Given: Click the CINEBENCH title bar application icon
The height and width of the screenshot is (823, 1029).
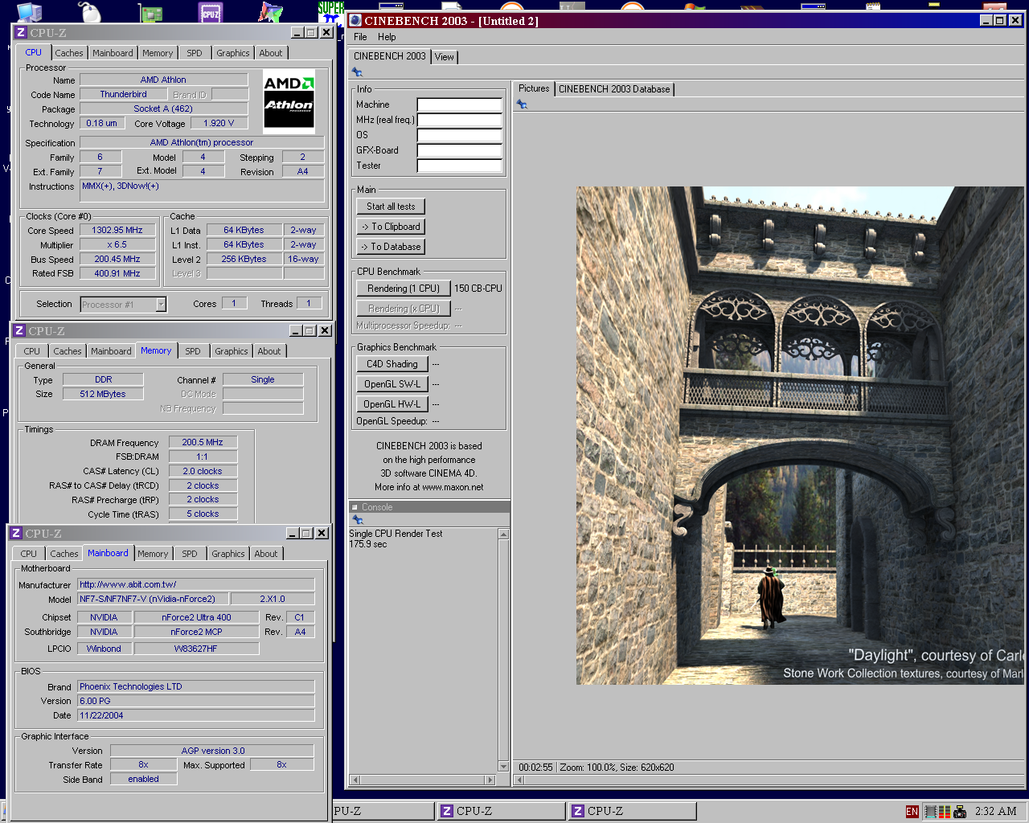Looking at the screenshot, I should [355, 21].
